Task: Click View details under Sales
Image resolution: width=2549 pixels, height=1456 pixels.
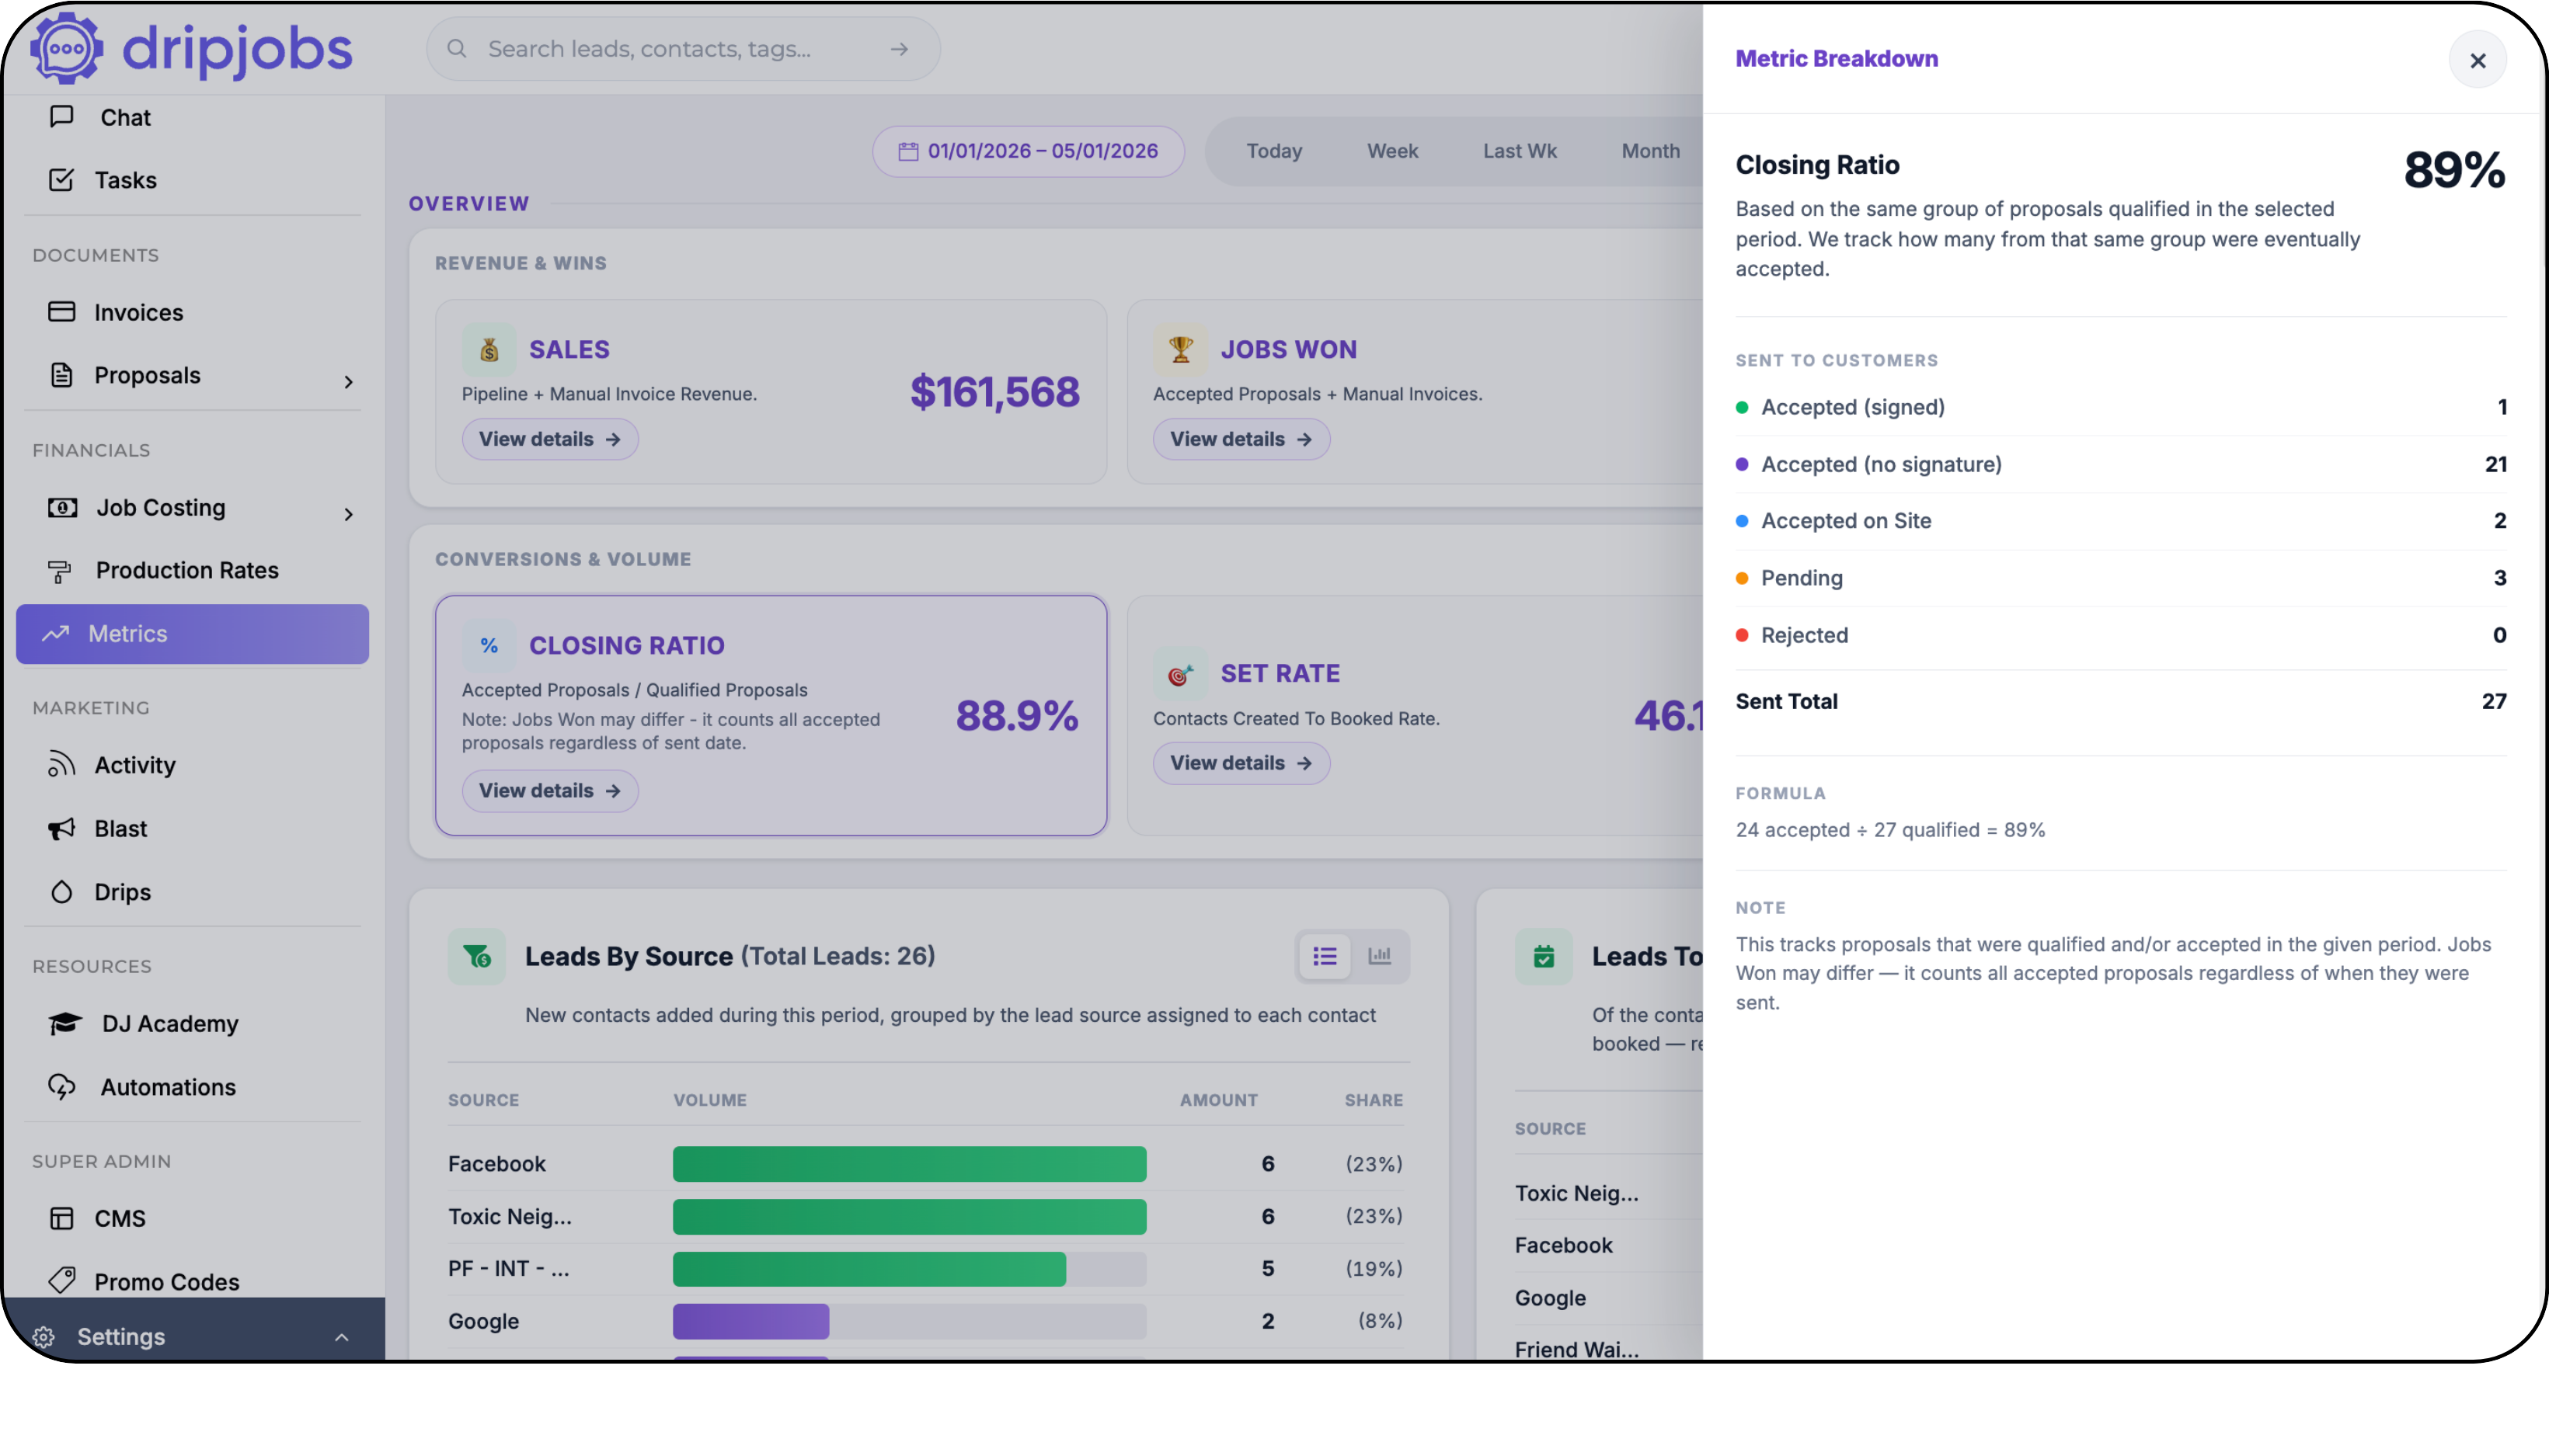Action: tap(550, 439)
